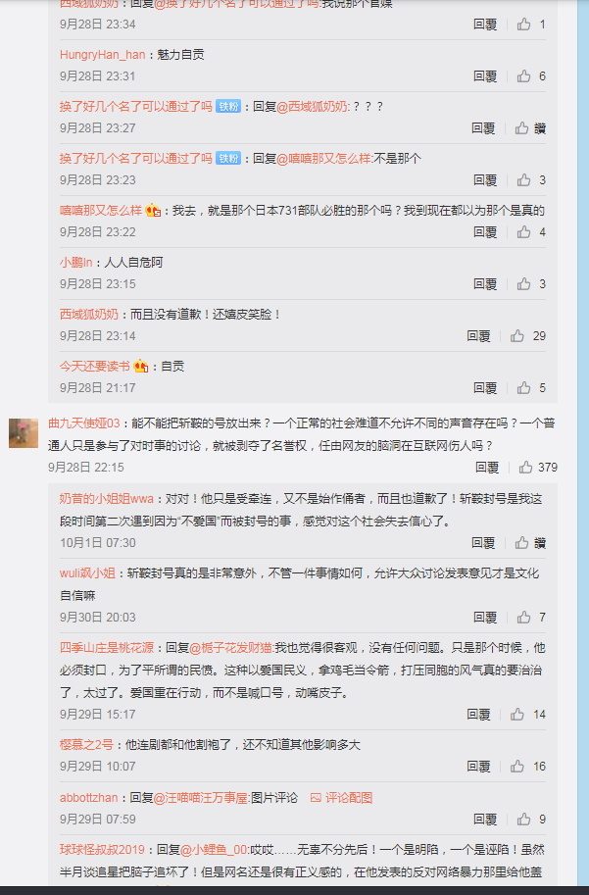
Task: Open the 评论配图 image attachment link
Action: [341, 797]
